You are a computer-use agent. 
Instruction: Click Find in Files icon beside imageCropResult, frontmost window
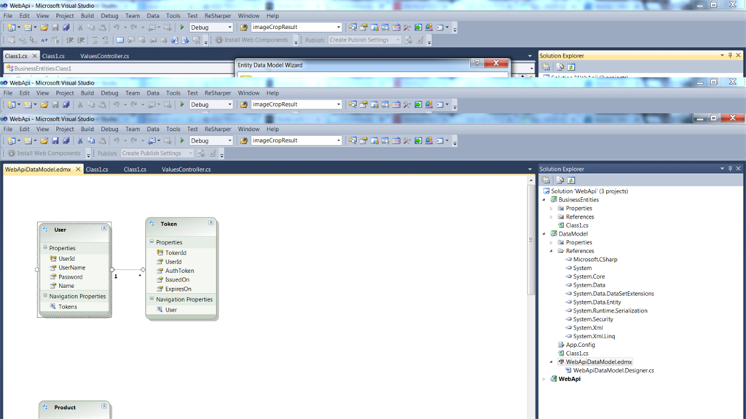243,140
